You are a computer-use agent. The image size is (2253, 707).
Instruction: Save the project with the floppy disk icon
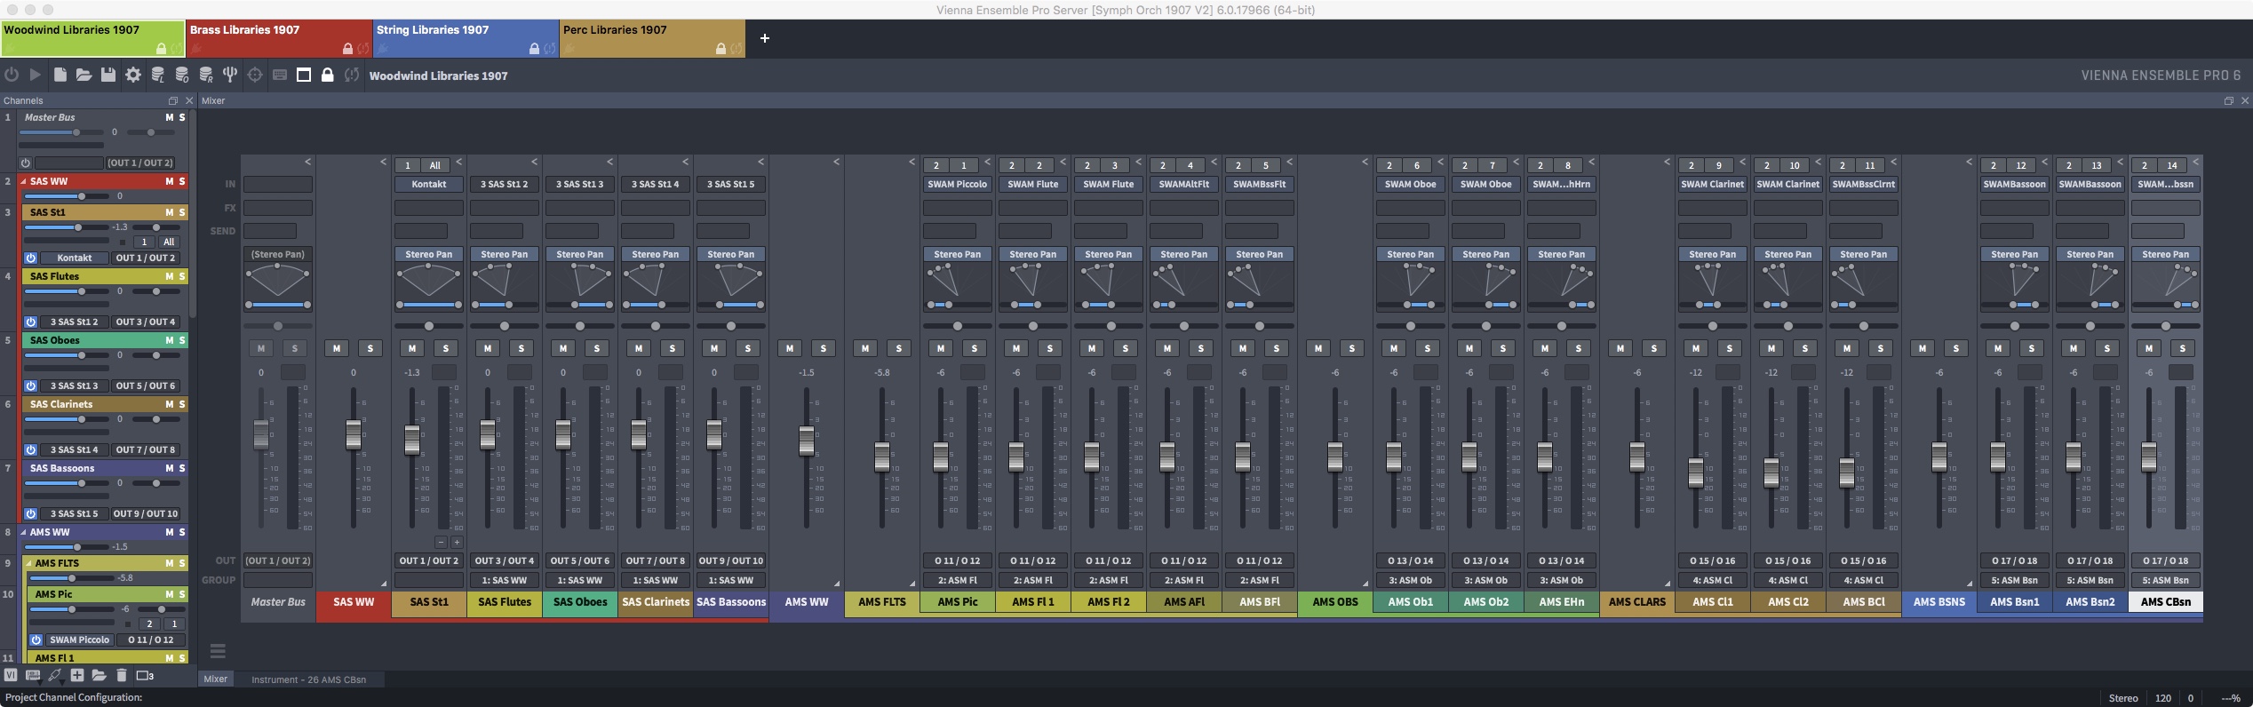point(108,75)
